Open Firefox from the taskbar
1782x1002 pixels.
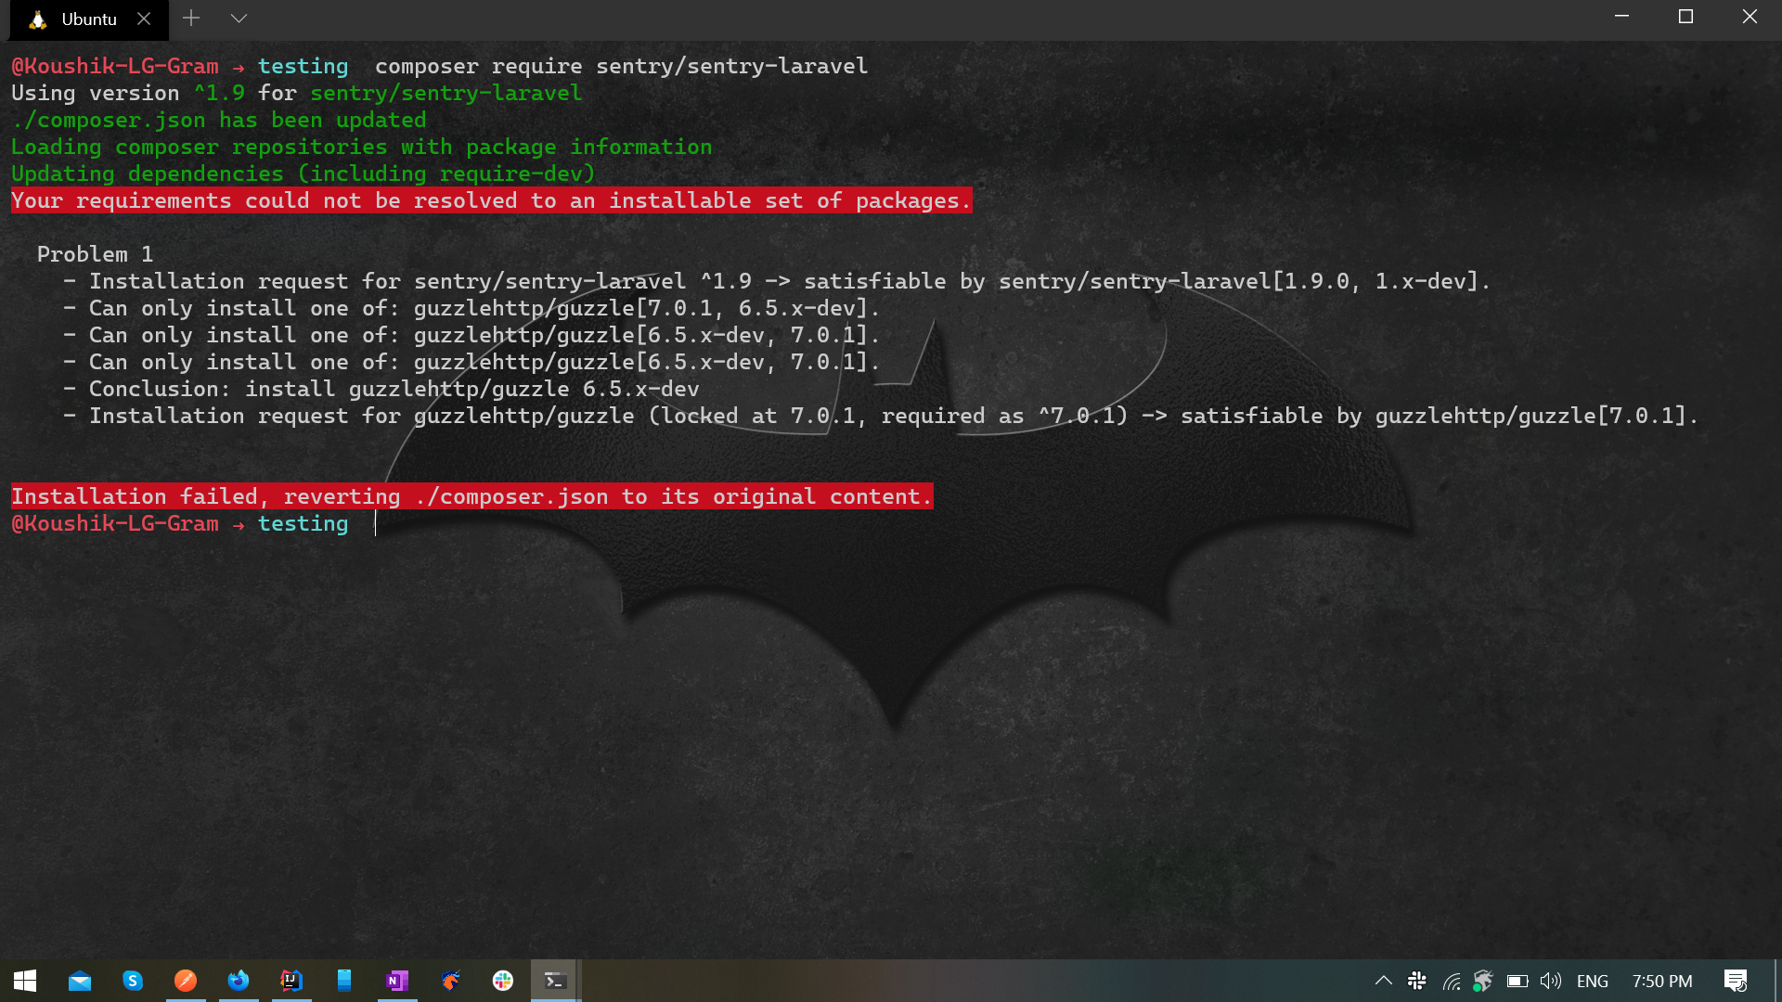click(239, 981)
